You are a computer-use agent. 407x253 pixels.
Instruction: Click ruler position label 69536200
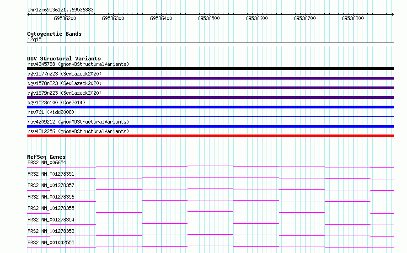tap(65, 18)
